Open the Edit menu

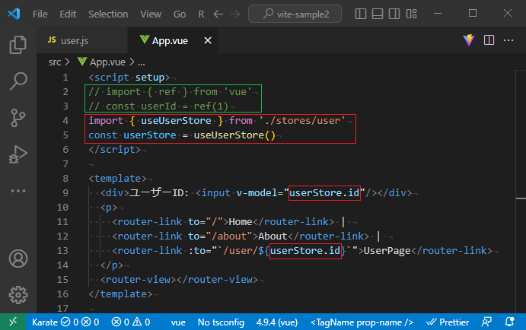click(68, 14)
